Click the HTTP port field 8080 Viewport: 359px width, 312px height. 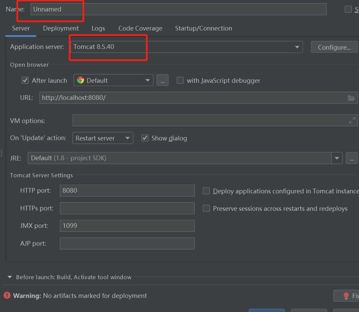point(127,191)
